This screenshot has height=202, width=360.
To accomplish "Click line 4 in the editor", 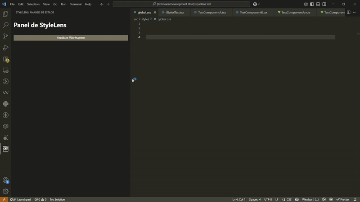I will click(241, 37).
